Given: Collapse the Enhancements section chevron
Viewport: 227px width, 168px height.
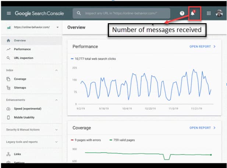Looking at the screenshot, I should click(56, 100).
